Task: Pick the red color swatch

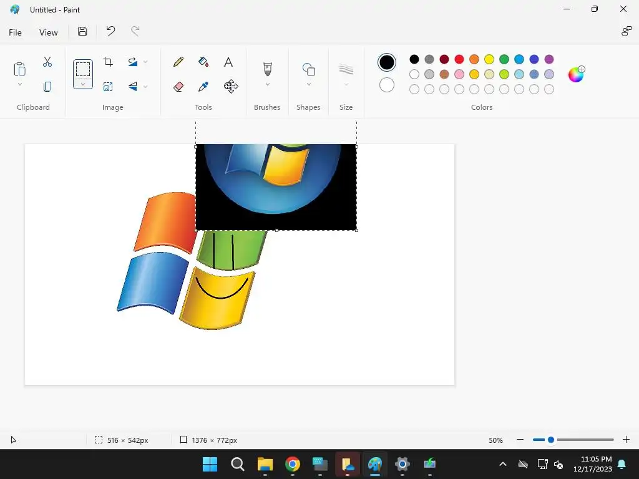Action: 459,59
